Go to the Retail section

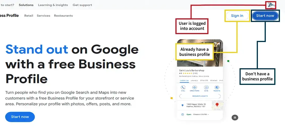(x=29, y=16)
